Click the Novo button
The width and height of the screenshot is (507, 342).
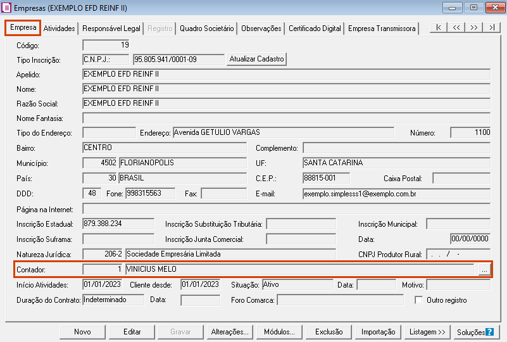(x=82, y=332)
